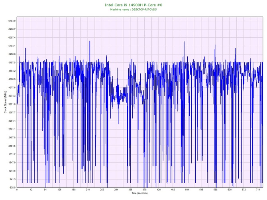This screenshot has width=267, height=200.
Task: Click the y-axis value 3367.7
Action: click(x=12, y=113)
